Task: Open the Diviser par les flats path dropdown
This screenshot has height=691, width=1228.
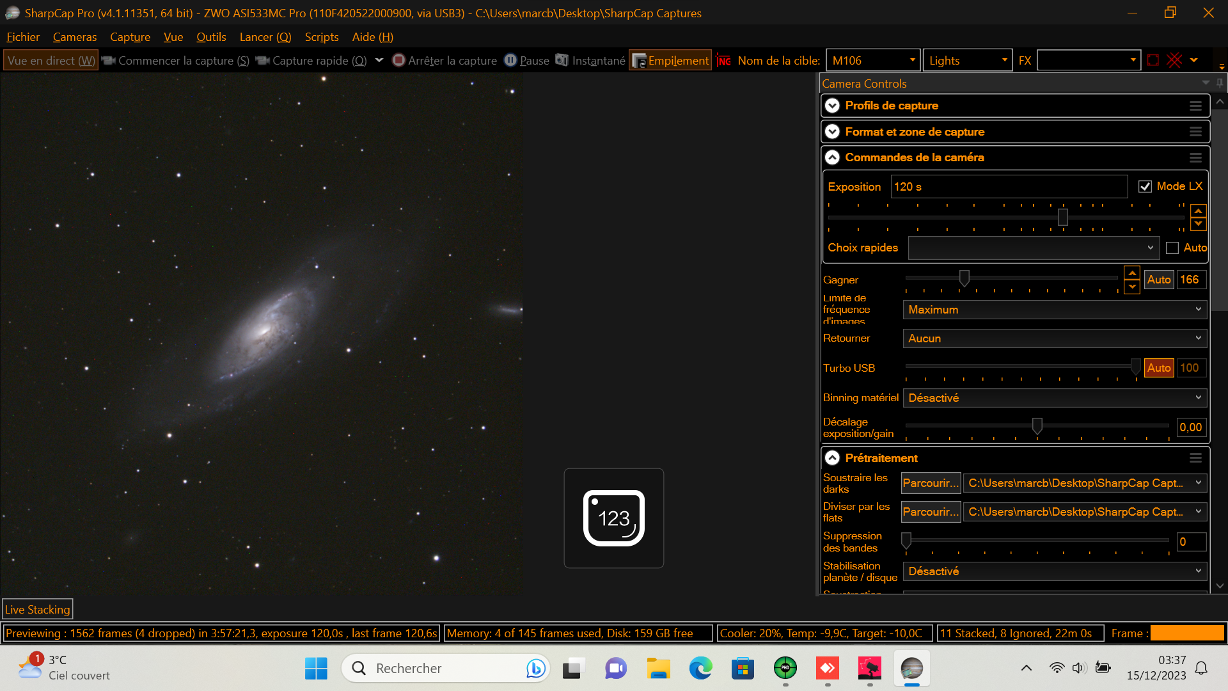Action: (x=1085, y=512)
